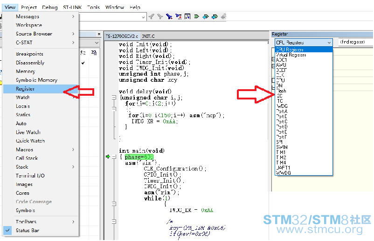
Task: Collapse the main function fold marker
Action: (114, 157)
